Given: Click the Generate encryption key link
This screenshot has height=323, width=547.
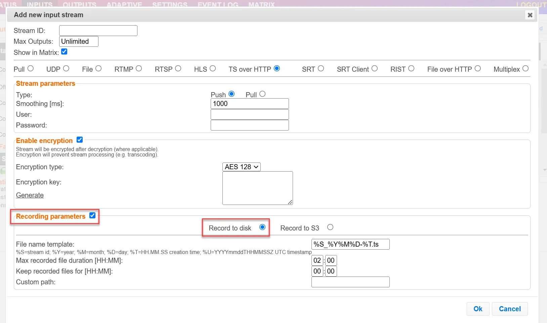Looking at the screenshot, I should pos(30,195).
